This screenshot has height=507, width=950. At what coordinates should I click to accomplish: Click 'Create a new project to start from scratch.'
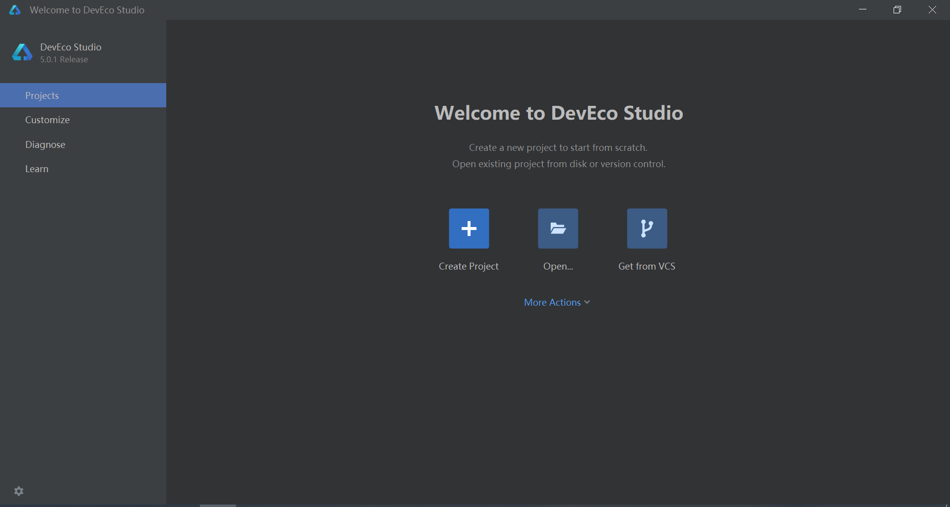point(558,147)
